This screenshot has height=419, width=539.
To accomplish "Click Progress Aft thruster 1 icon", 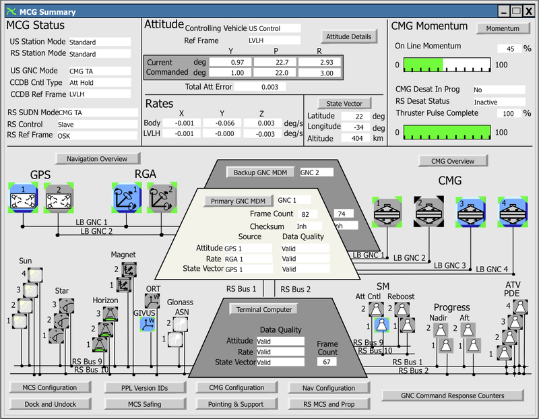I will [474, 346].
